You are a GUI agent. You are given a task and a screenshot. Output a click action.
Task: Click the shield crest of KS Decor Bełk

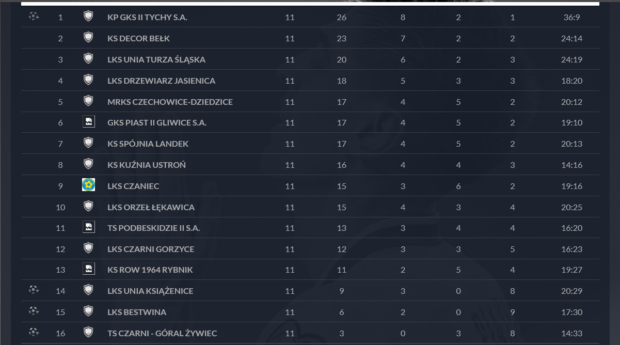coord(88,37)
